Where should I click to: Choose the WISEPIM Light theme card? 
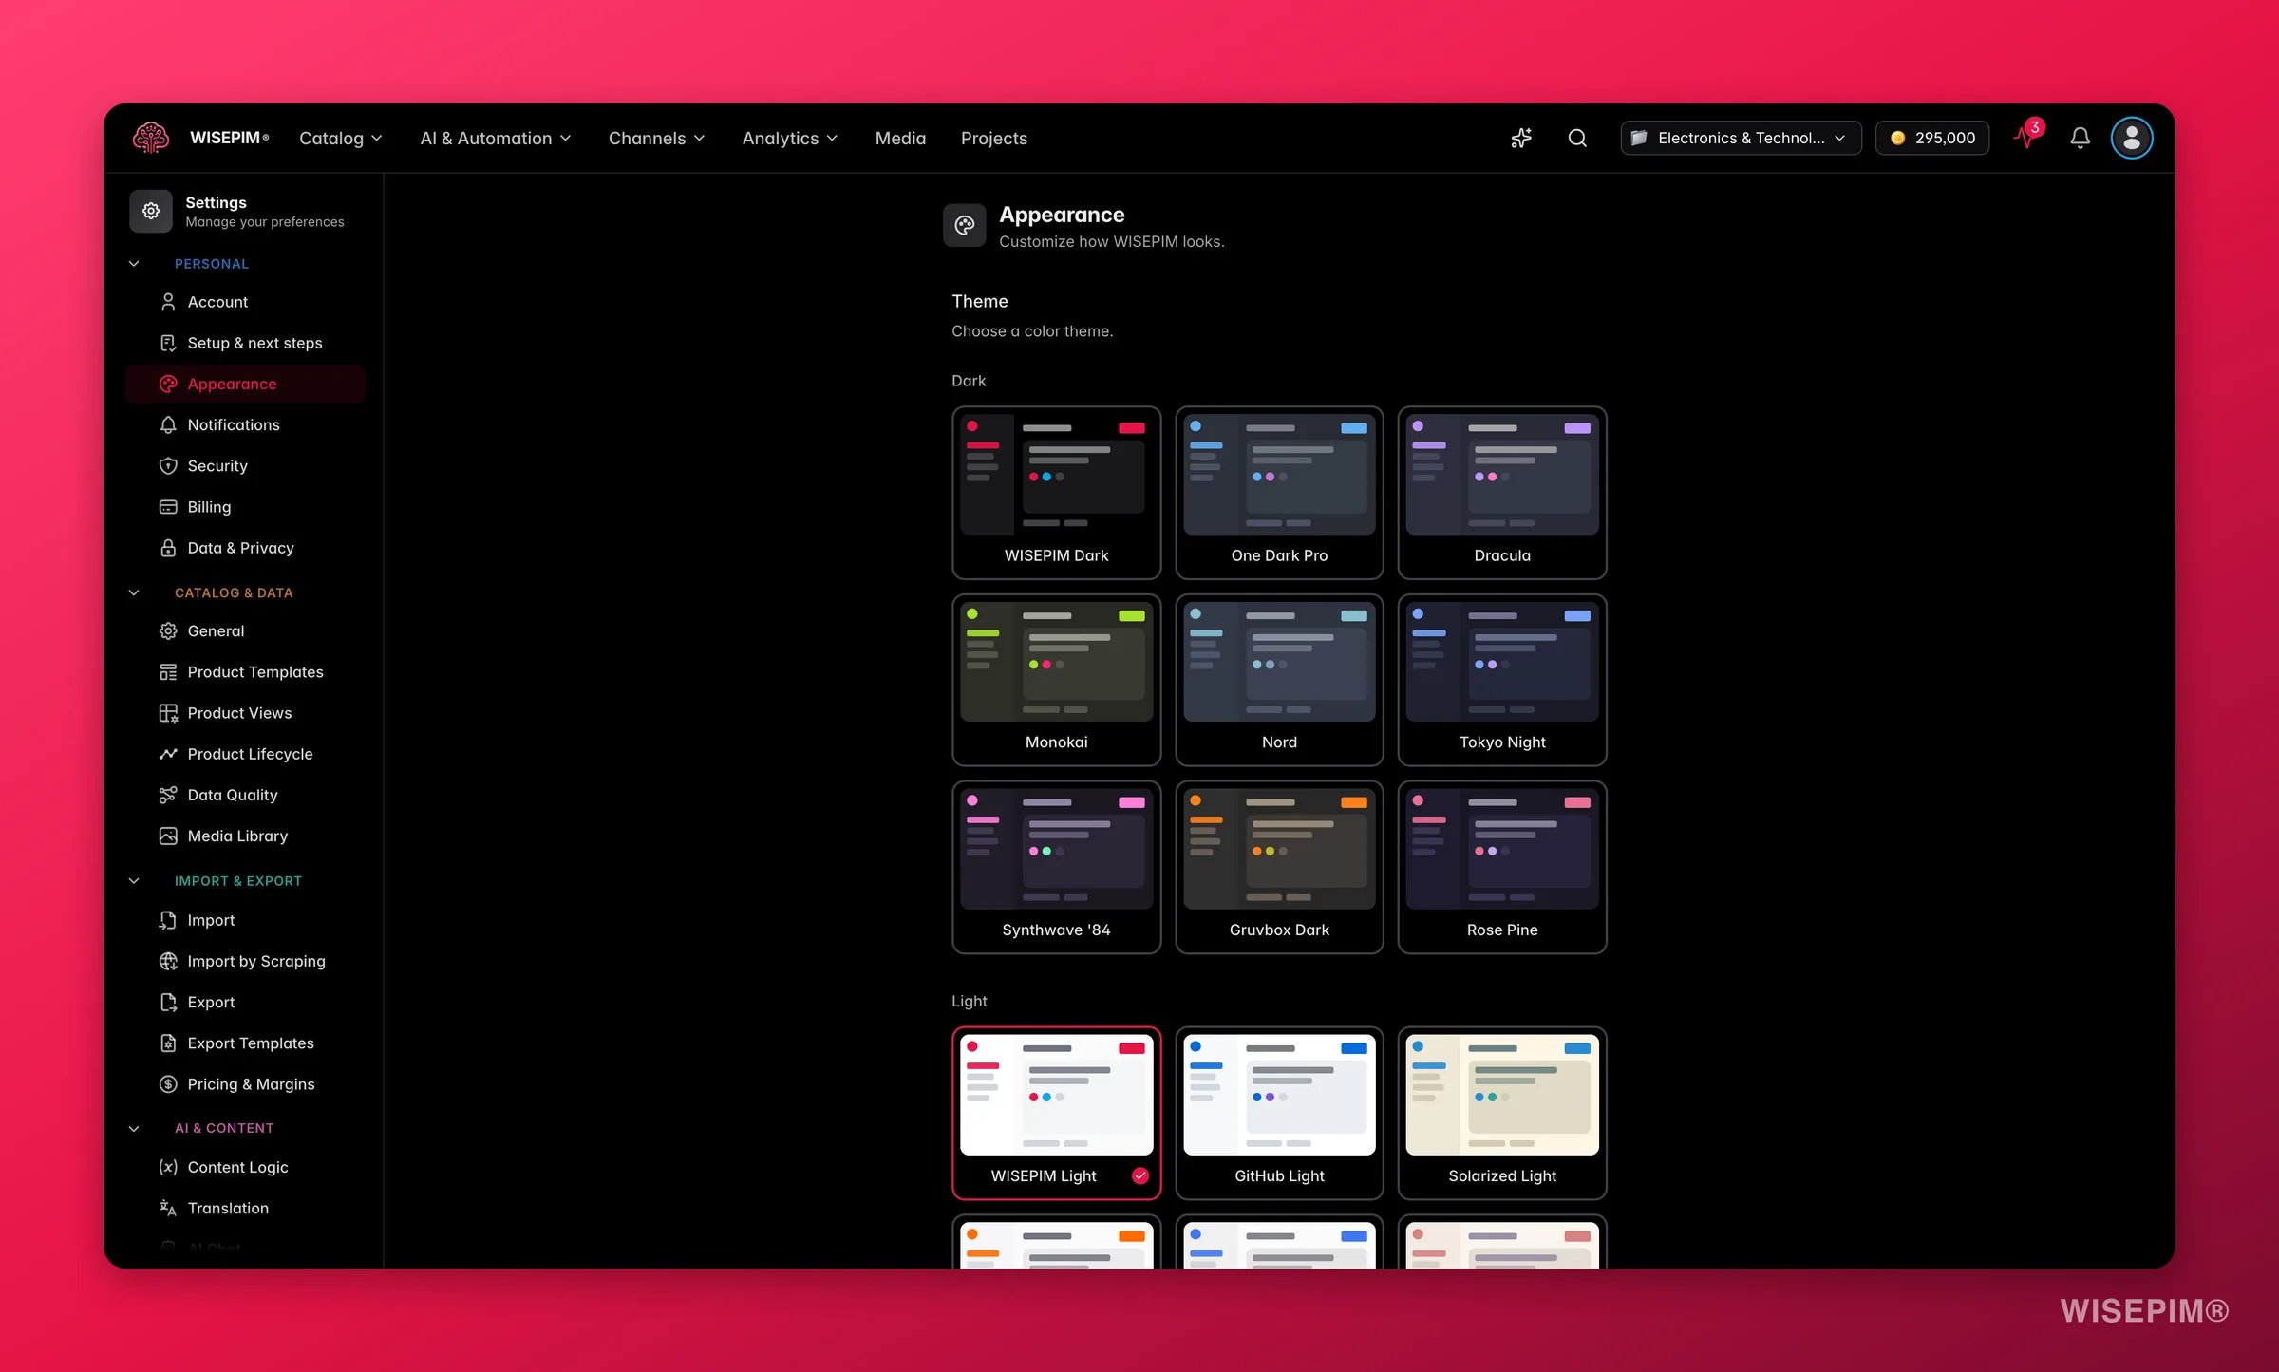pyautogui.click(x=1056, y=1113)
